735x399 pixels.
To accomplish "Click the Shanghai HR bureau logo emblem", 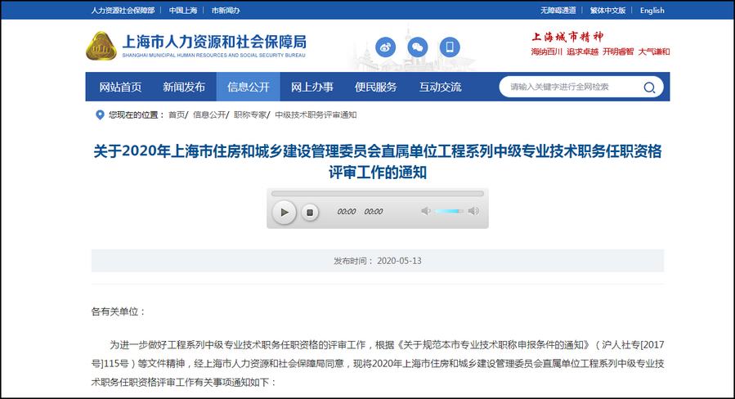I will [101, 46].
